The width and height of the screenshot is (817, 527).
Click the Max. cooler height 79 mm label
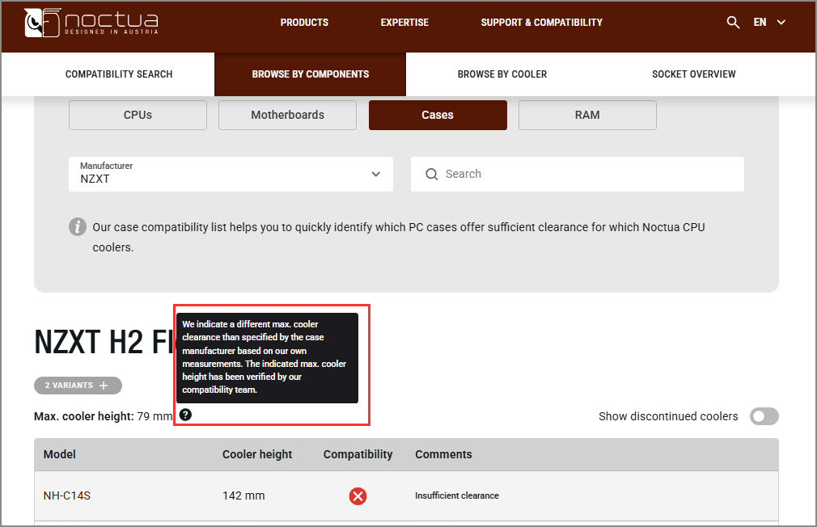(104, 416)
